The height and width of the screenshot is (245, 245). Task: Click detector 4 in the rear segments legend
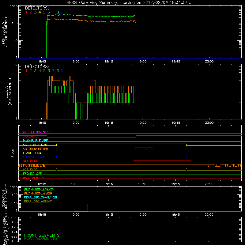coord(40,71)
